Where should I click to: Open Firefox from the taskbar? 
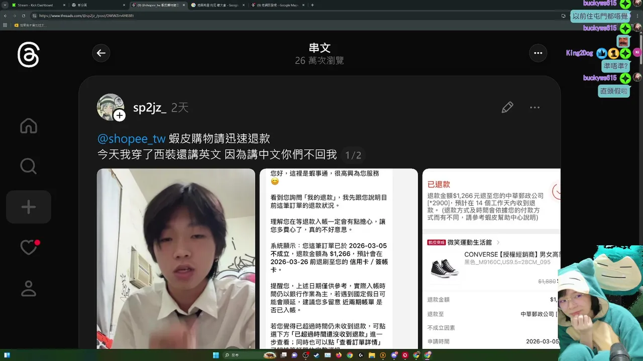click(x=339, y=355)
